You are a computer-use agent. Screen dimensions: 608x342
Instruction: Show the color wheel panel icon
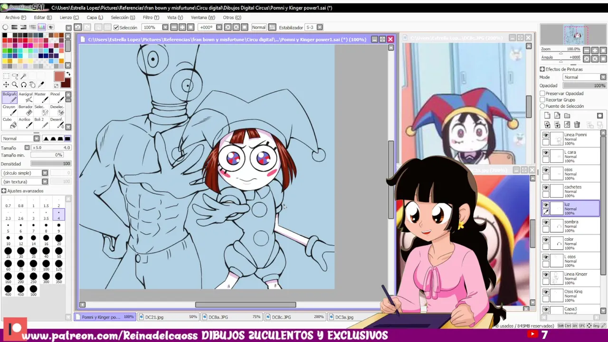[5, 27]
